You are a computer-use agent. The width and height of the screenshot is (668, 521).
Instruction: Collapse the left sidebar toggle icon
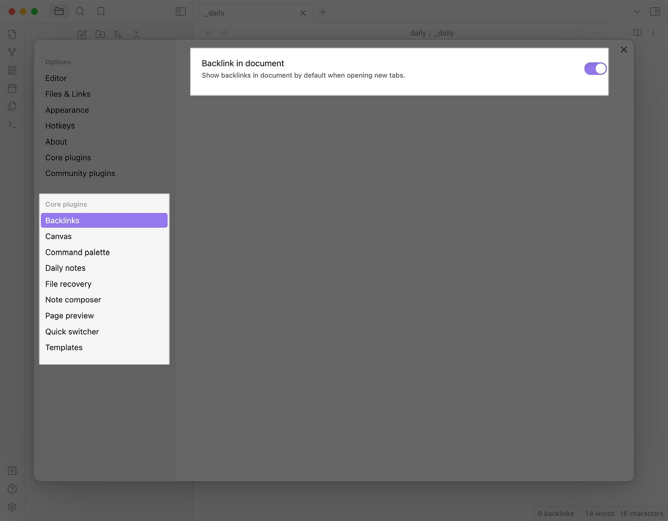click(181, 11)
